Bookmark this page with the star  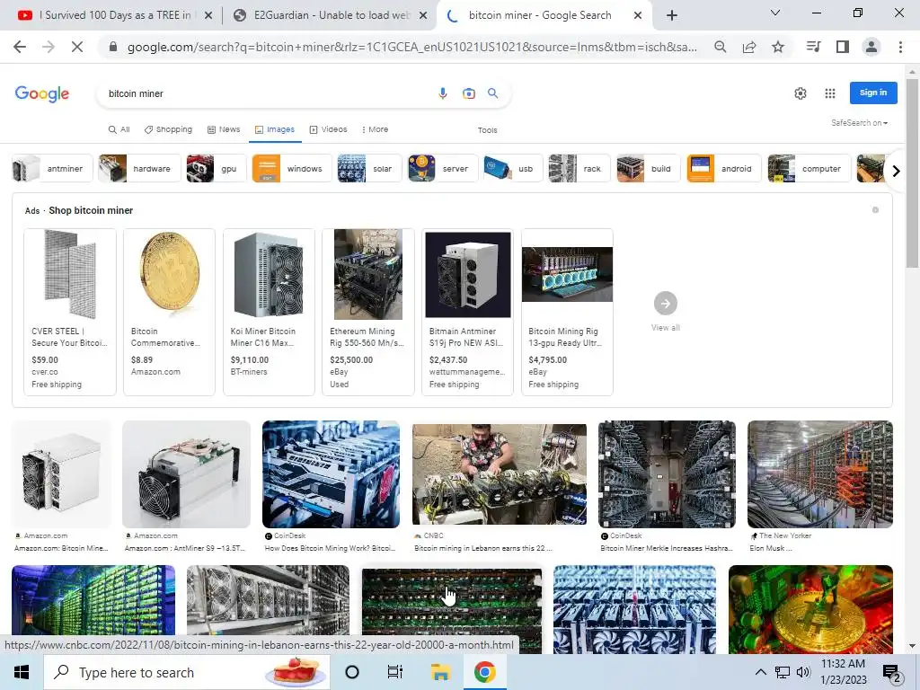778,47
